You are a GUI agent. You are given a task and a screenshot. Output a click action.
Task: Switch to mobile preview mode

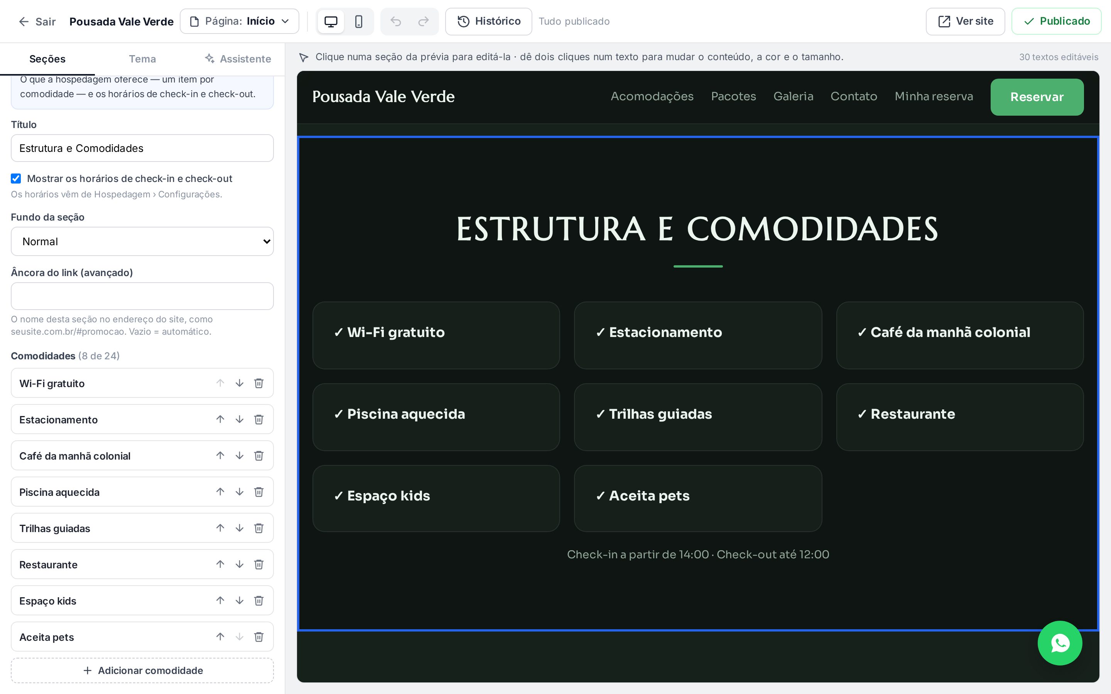click(x=358, y=22)
